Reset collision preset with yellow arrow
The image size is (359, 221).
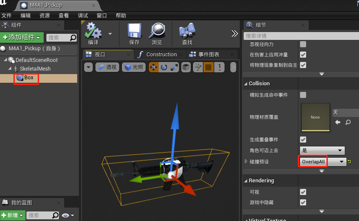[x=349, y=162]
